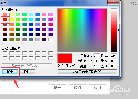
Task: Click 取消 in the background window
Action: [x=77, y=88]
